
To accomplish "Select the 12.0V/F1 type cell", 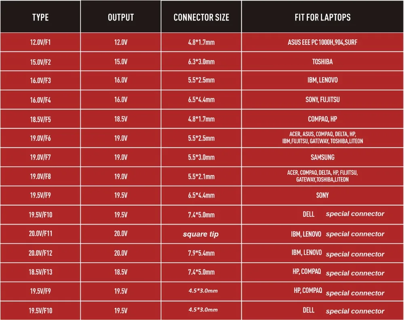I will pos(40,42).
